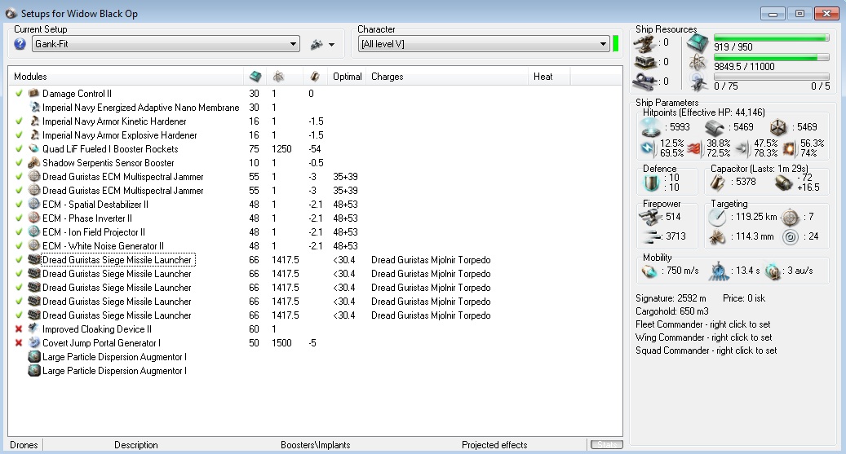
Task: Click the CPU usage progress bar
Action: 771,37
